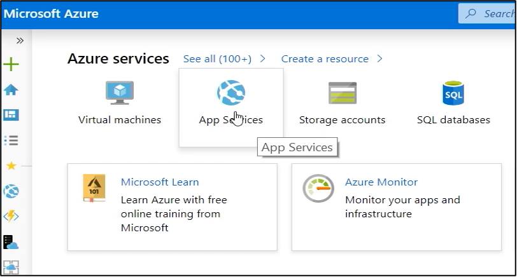Expand the left sidebar with double chevron
The image size is (517, 277).
coord(20,40)
